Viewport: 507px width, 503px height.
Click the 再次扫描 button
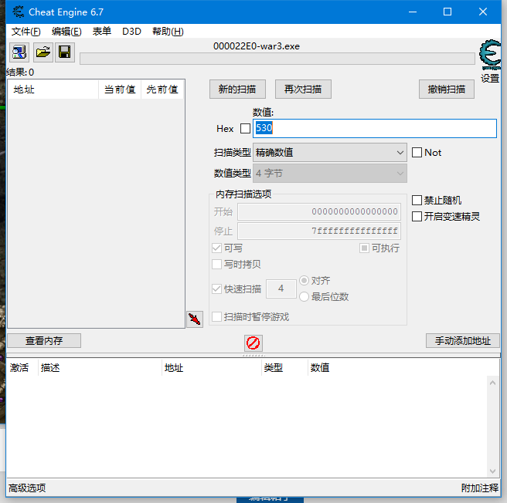click(x=303, y=89)
